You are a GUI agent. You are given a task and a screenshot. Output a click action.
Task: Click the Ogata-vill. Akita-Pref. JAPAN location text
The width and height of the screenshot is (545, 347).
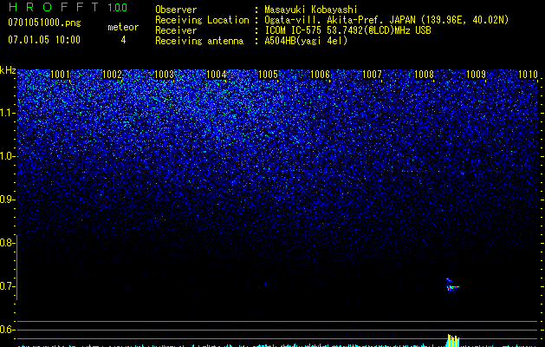(x=386, y=20)
